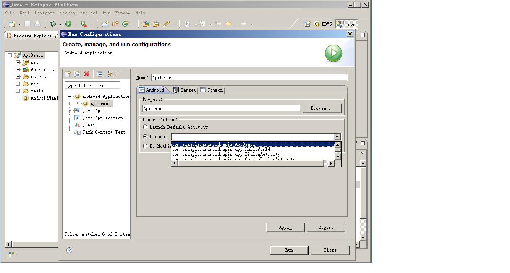Collapse the ApiDemos project node
Viewport: 510px width, 273px height.
(x=10, y=55)
